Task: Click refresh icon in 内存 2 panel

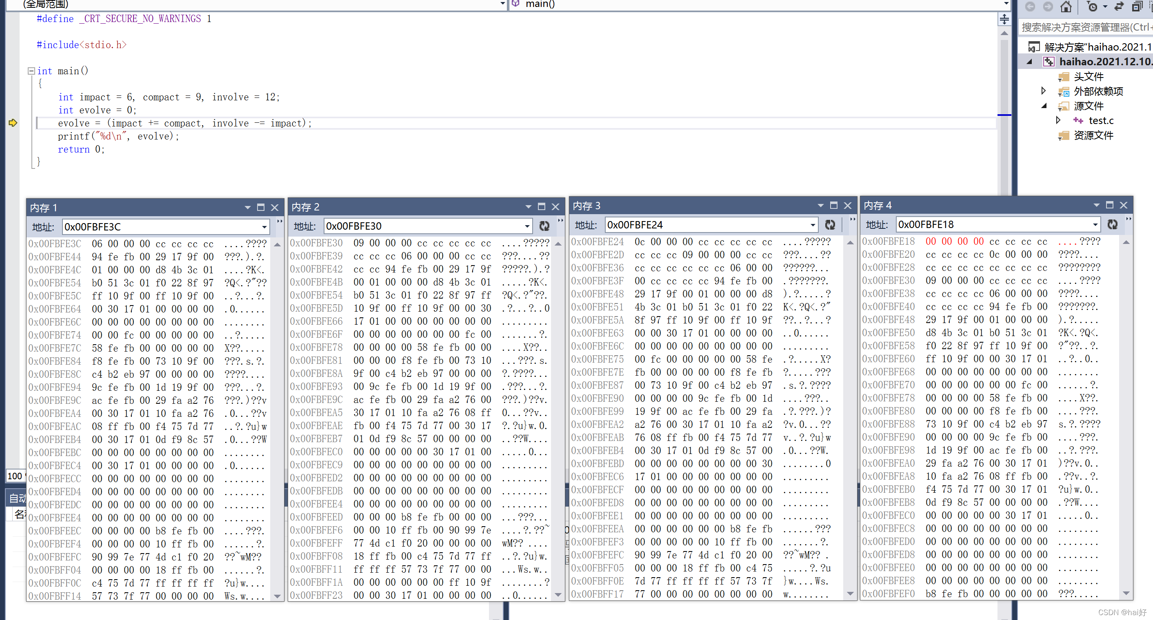Action: pyautogui.click(x=544, y=226)
